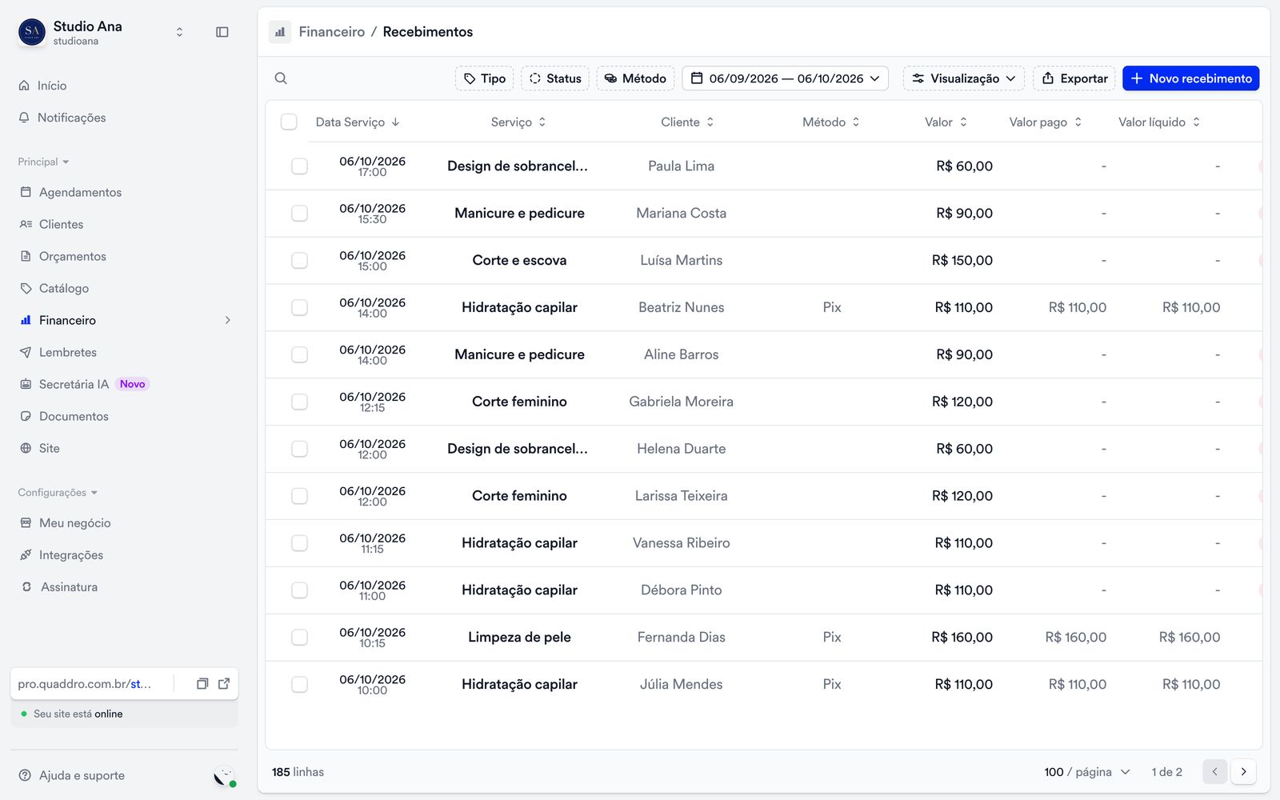Expand the Financeiro sidebar submenu chevron
The height and width of the screenshot is (800, 1280).
[228, 321]
